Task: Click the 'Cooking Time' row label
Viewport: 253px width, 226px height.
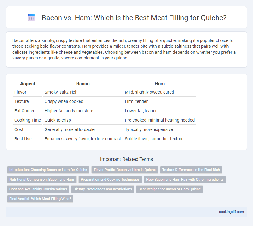Action: [x=28, y=120]
